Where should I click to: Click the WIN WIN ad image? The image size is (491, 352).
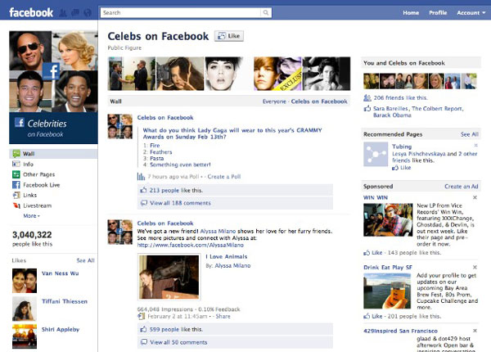tap(388, 219)
